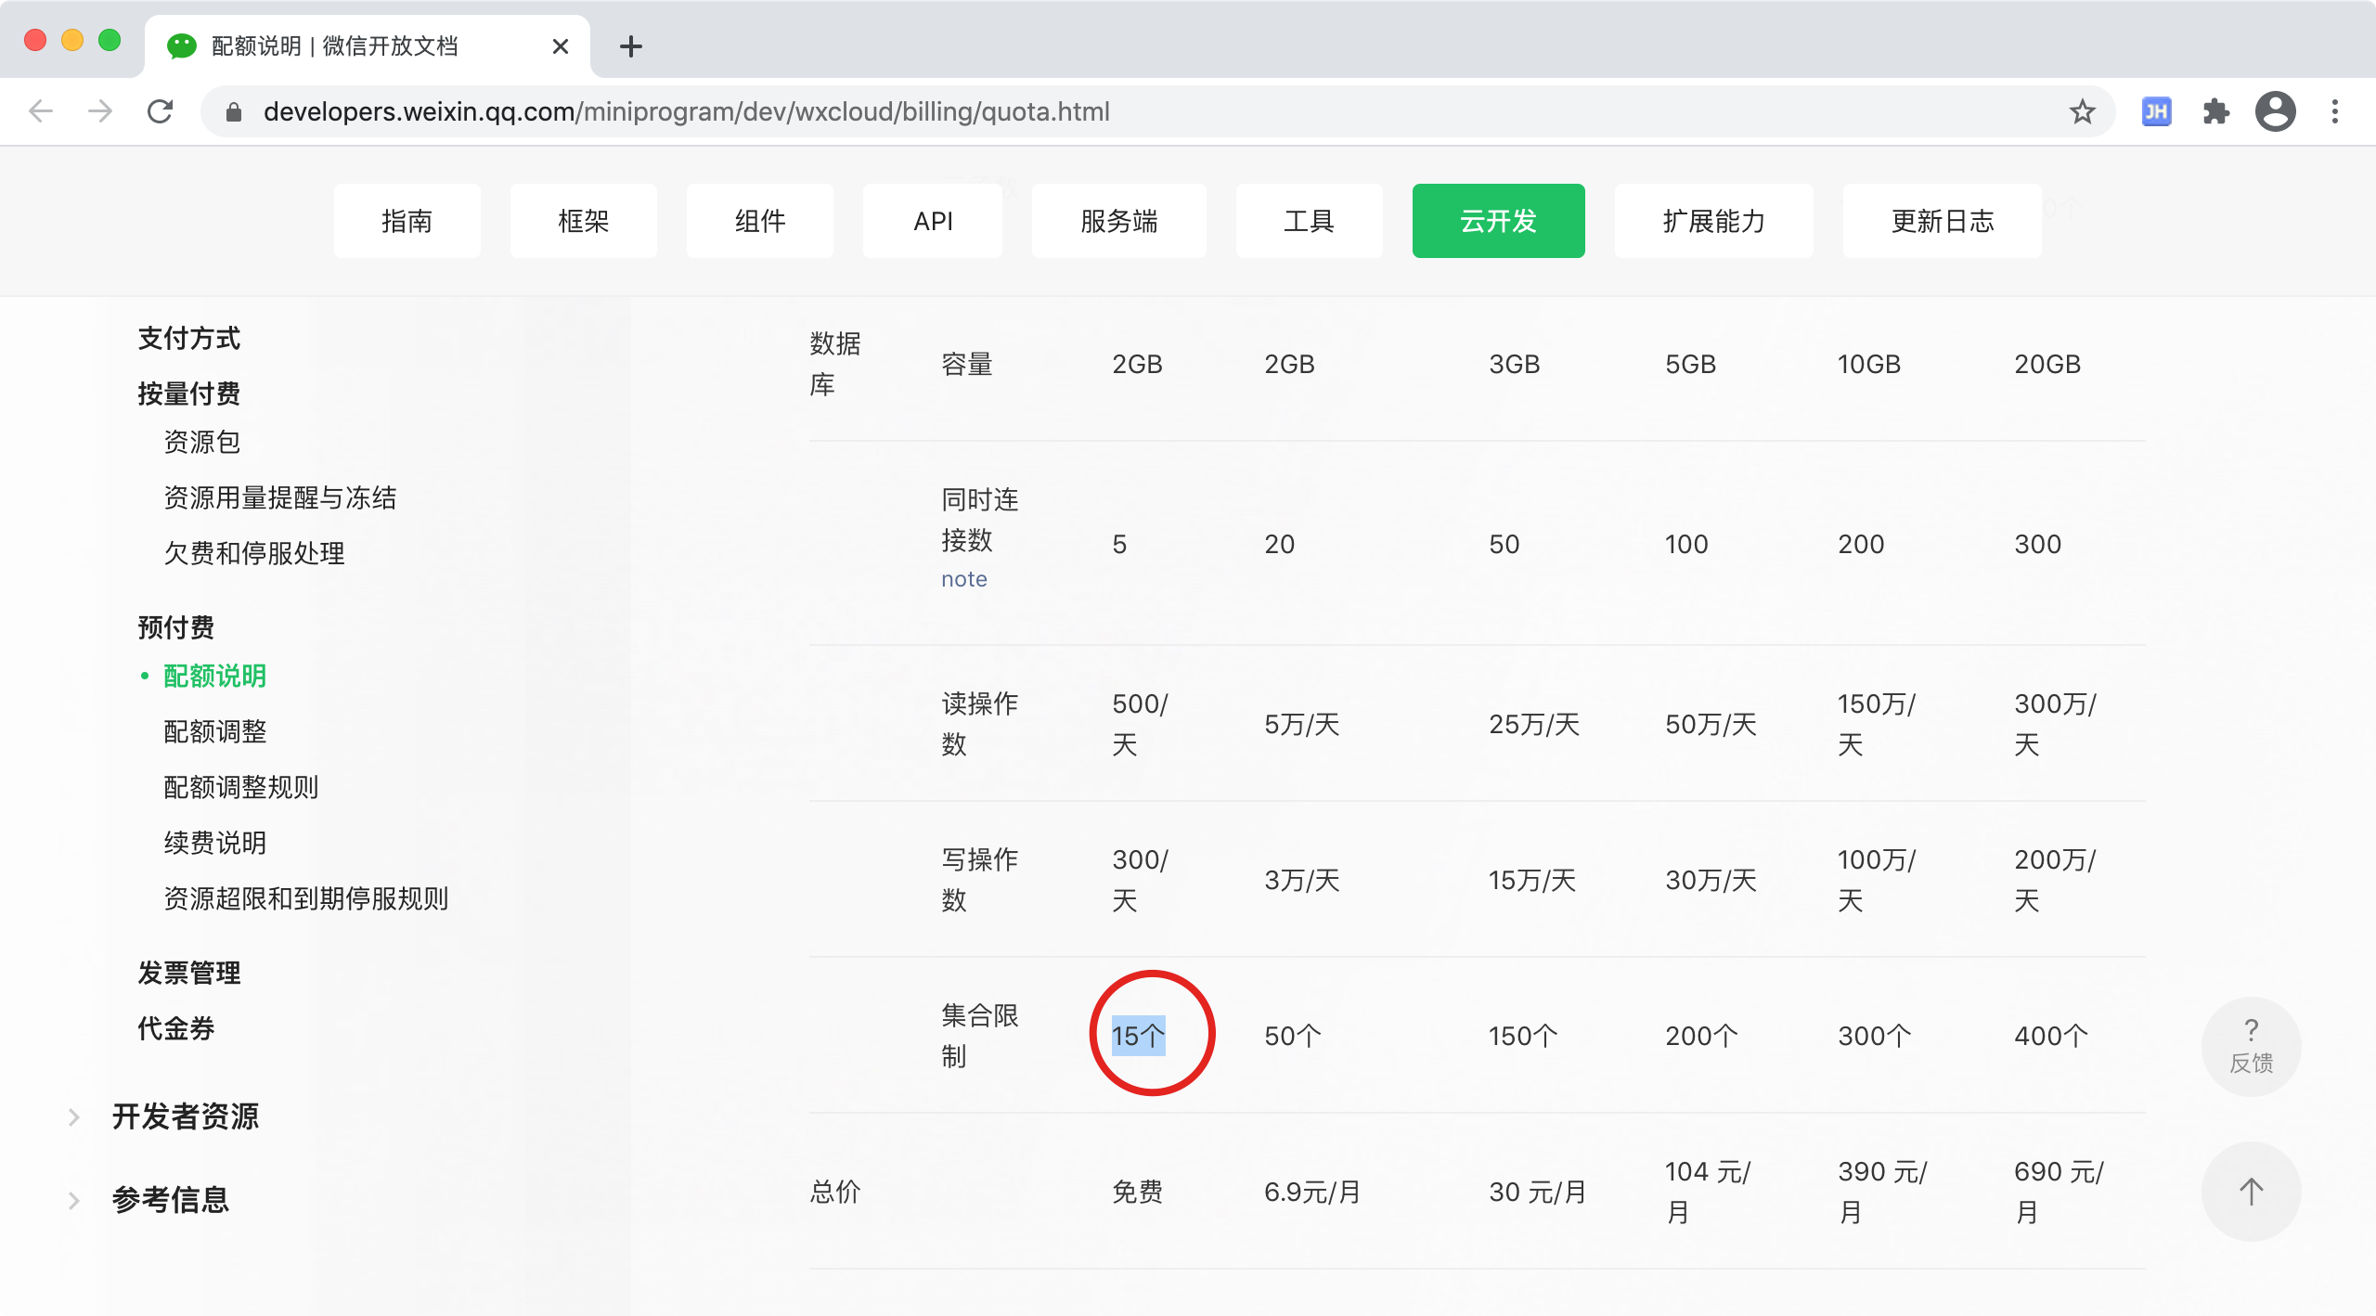Switch to the API tab
Image resolution: width=2376 pixels, height=1316 pixels.
click(x=933, y=221)
